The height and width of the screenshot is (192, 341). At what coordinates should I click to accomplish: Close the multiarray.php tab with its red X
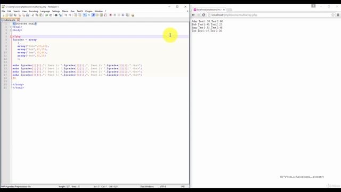[x=18, y=20]
